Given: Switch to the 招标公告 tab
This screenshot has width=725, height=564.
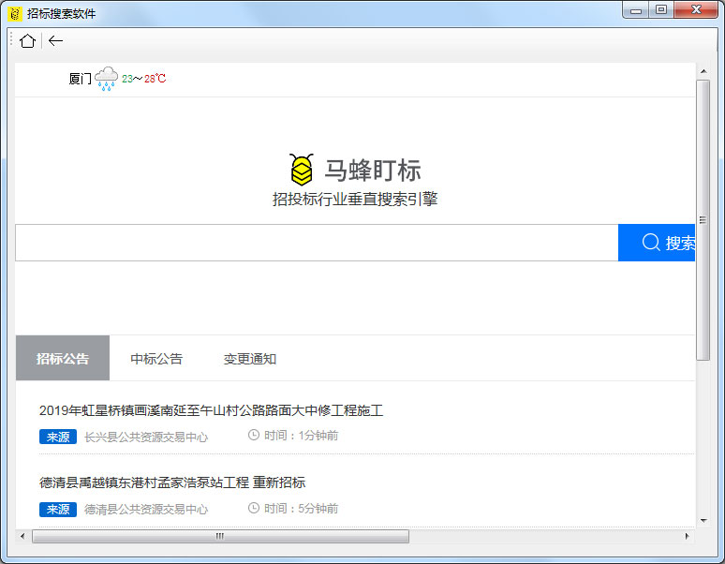Looking at the screenshot, I should 63,358.
